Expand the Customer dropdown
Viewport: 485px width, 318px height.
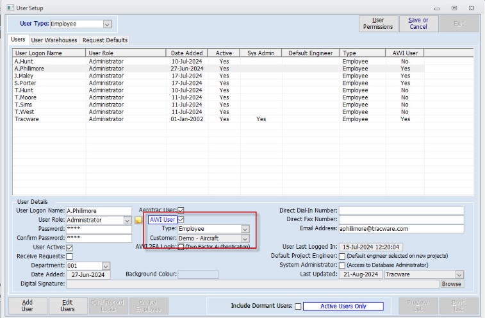(x=245, y=238)
